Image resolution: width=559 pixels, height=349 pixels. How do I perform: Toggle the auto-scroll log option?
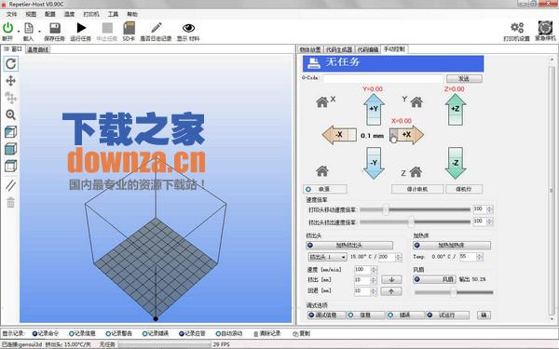[x=229, y=334]
